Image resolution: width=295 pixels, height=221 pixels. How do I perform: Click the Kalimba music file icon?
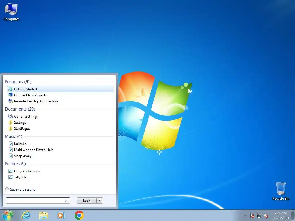[x=11, y=144]
